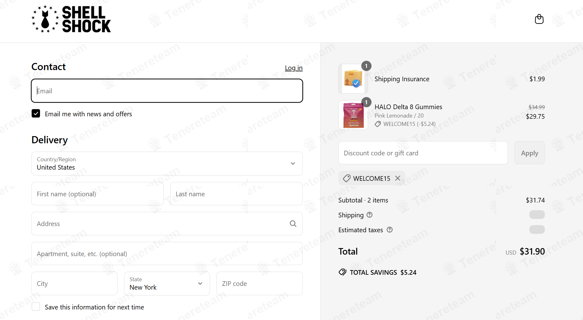Click the WELCOME15 applied tag icon
Screen dimensions: 583x320
(346, 178)
